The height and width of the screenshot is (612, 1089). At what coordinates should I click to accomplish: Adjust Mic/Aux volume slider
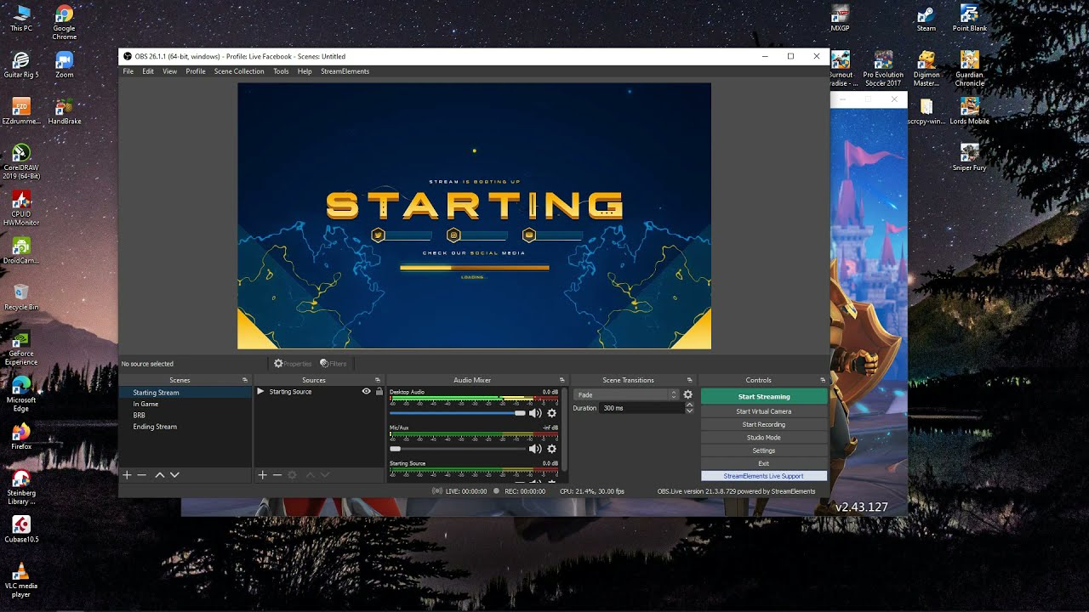(x=458, y=449)
